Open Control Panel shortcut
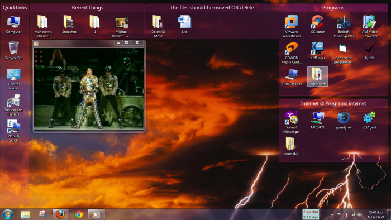This screenshot has height=220, width=391. pos(14,79)
